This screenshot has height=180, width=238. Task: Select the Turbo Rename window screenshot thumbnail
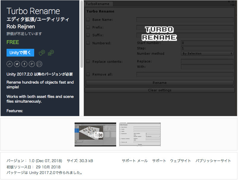[140, 134]
